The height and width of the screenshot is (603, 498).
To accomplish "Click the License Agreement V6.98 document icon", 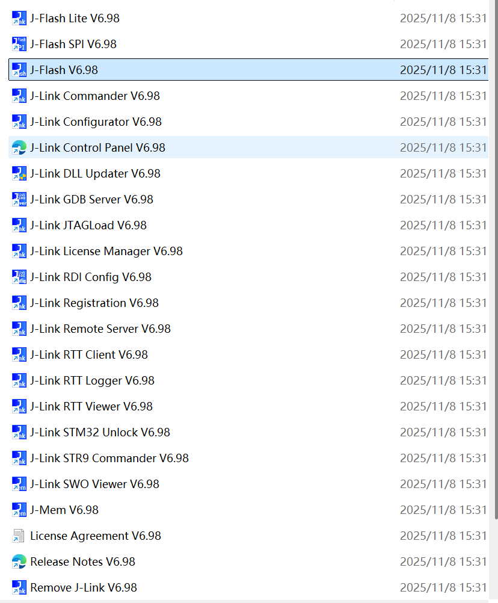I will click(19, 536).
